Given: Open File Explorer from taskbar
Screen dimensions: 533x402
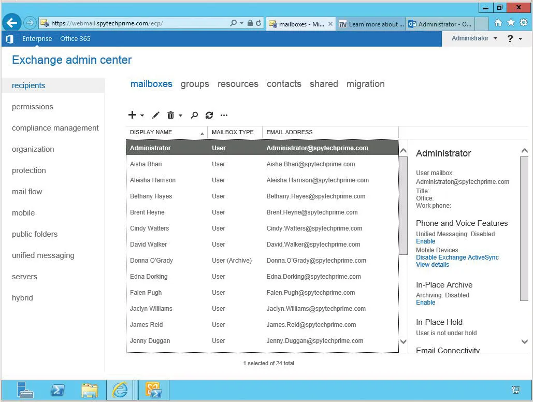Looking at the screenshot, I should pos(90,390).
